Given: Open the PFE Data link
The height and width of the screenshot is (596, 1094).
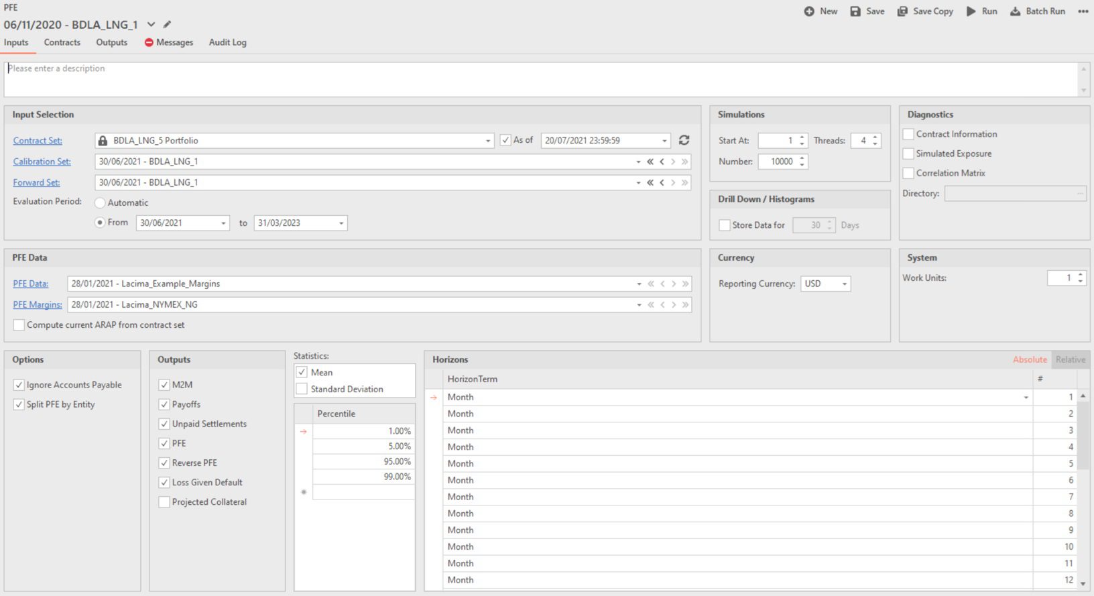Looking at the screenshot, I should (x=31, y=284).
